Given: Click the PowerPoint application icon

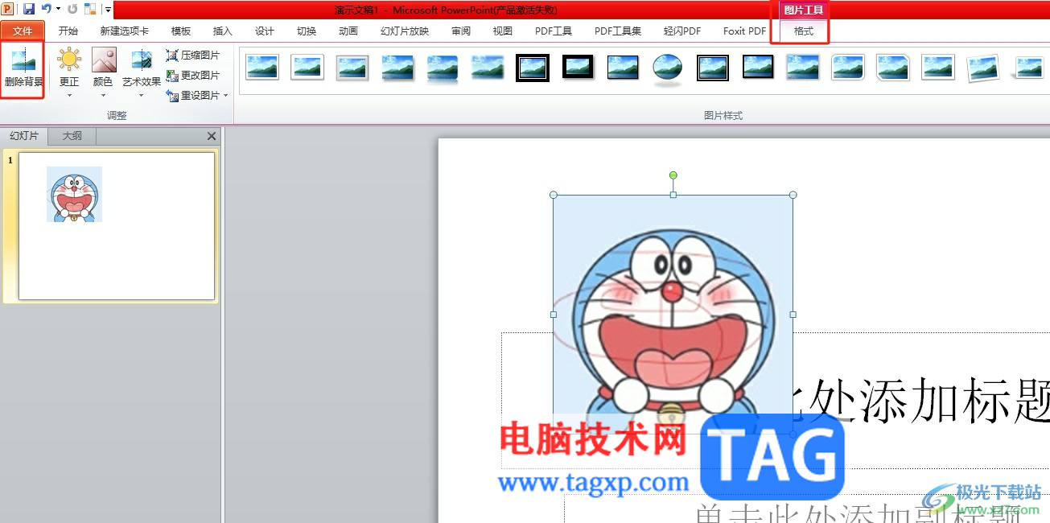Looking at the screenshot, I should 9,9.
